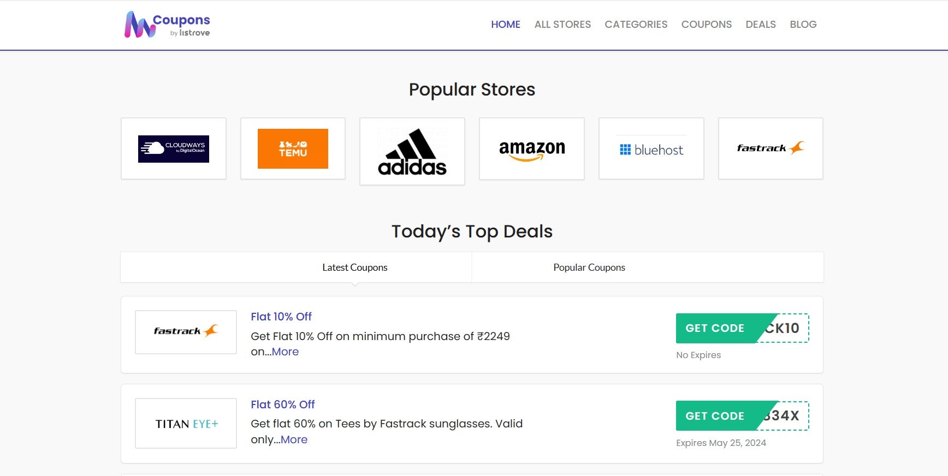Open the Fastrack tile in Popular Stores
This screenshot has height=476, width=948.
[771, 148]
